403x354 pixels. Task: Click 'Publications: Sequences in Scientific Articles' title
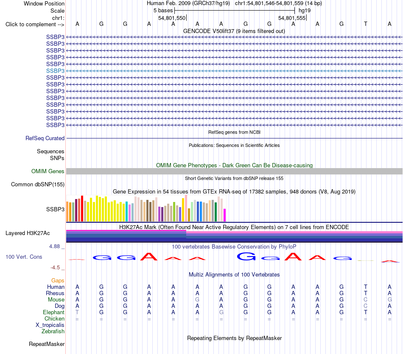[x=234, y=145]
